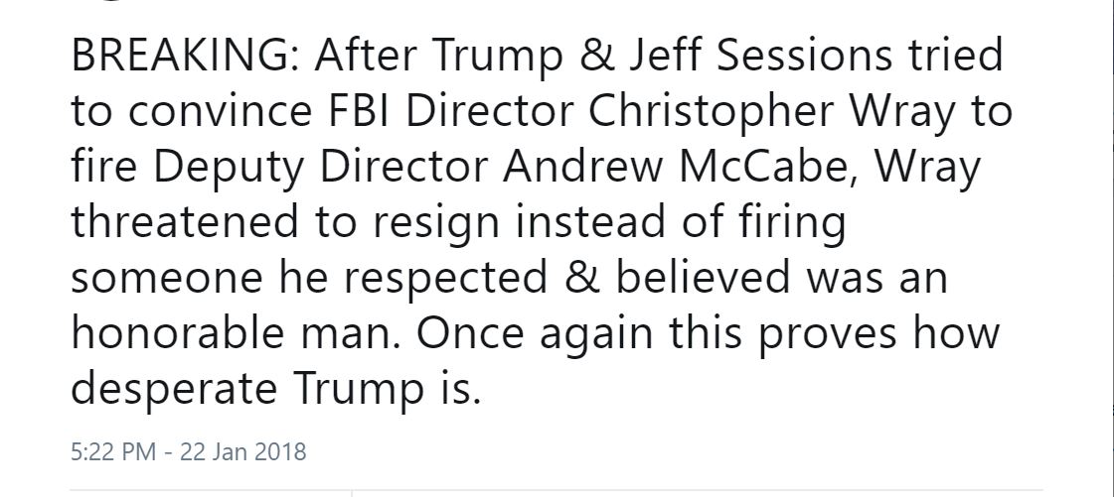This screenshot has height=497, width=1114.
Task: Click 22 Jan 2018 date in the timestamp
Action: 243,451
